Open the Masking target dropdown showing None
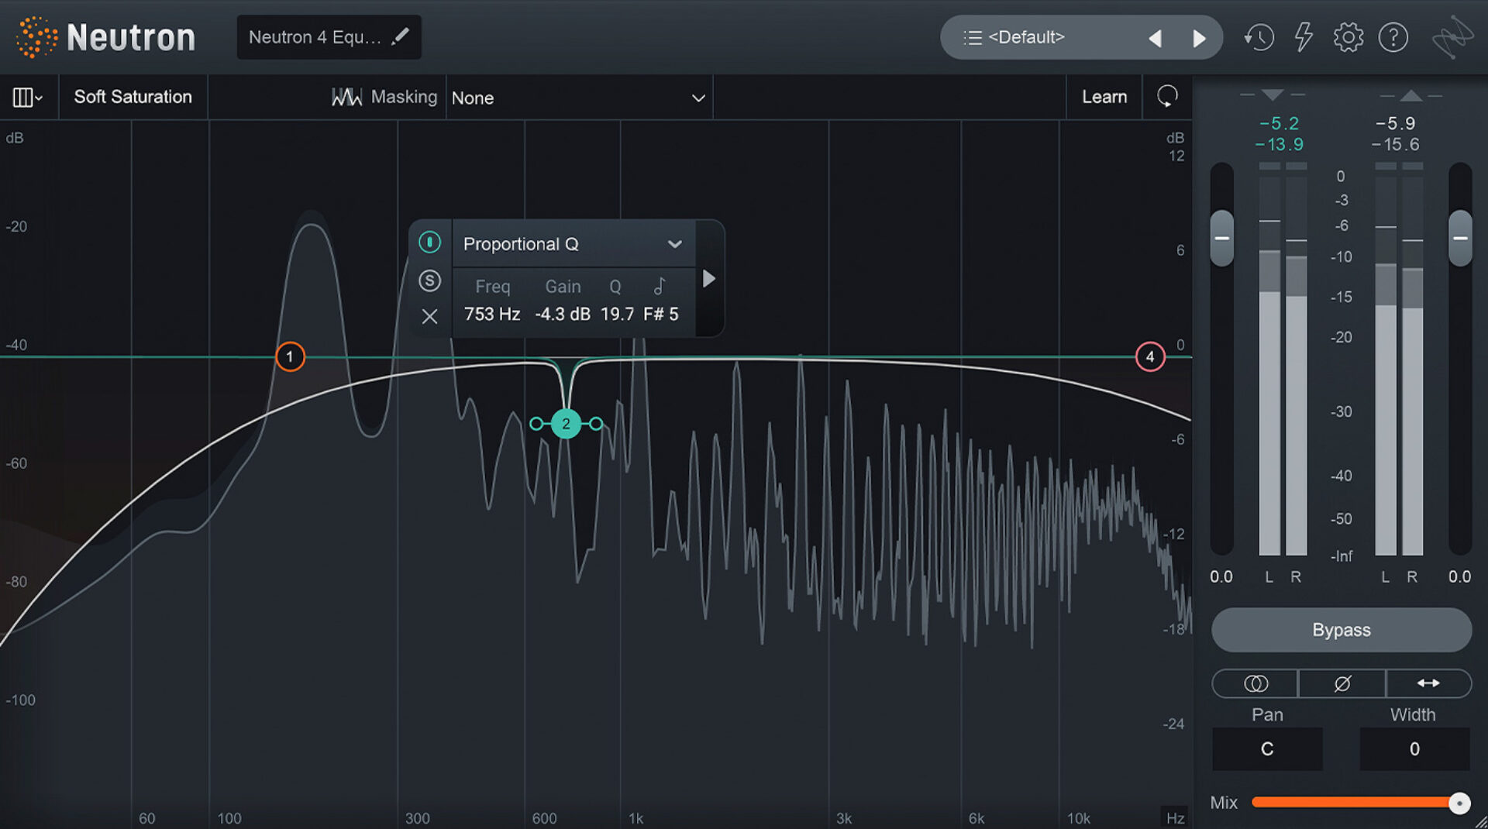Screen dimensions: 1488x829 [579, 98]
